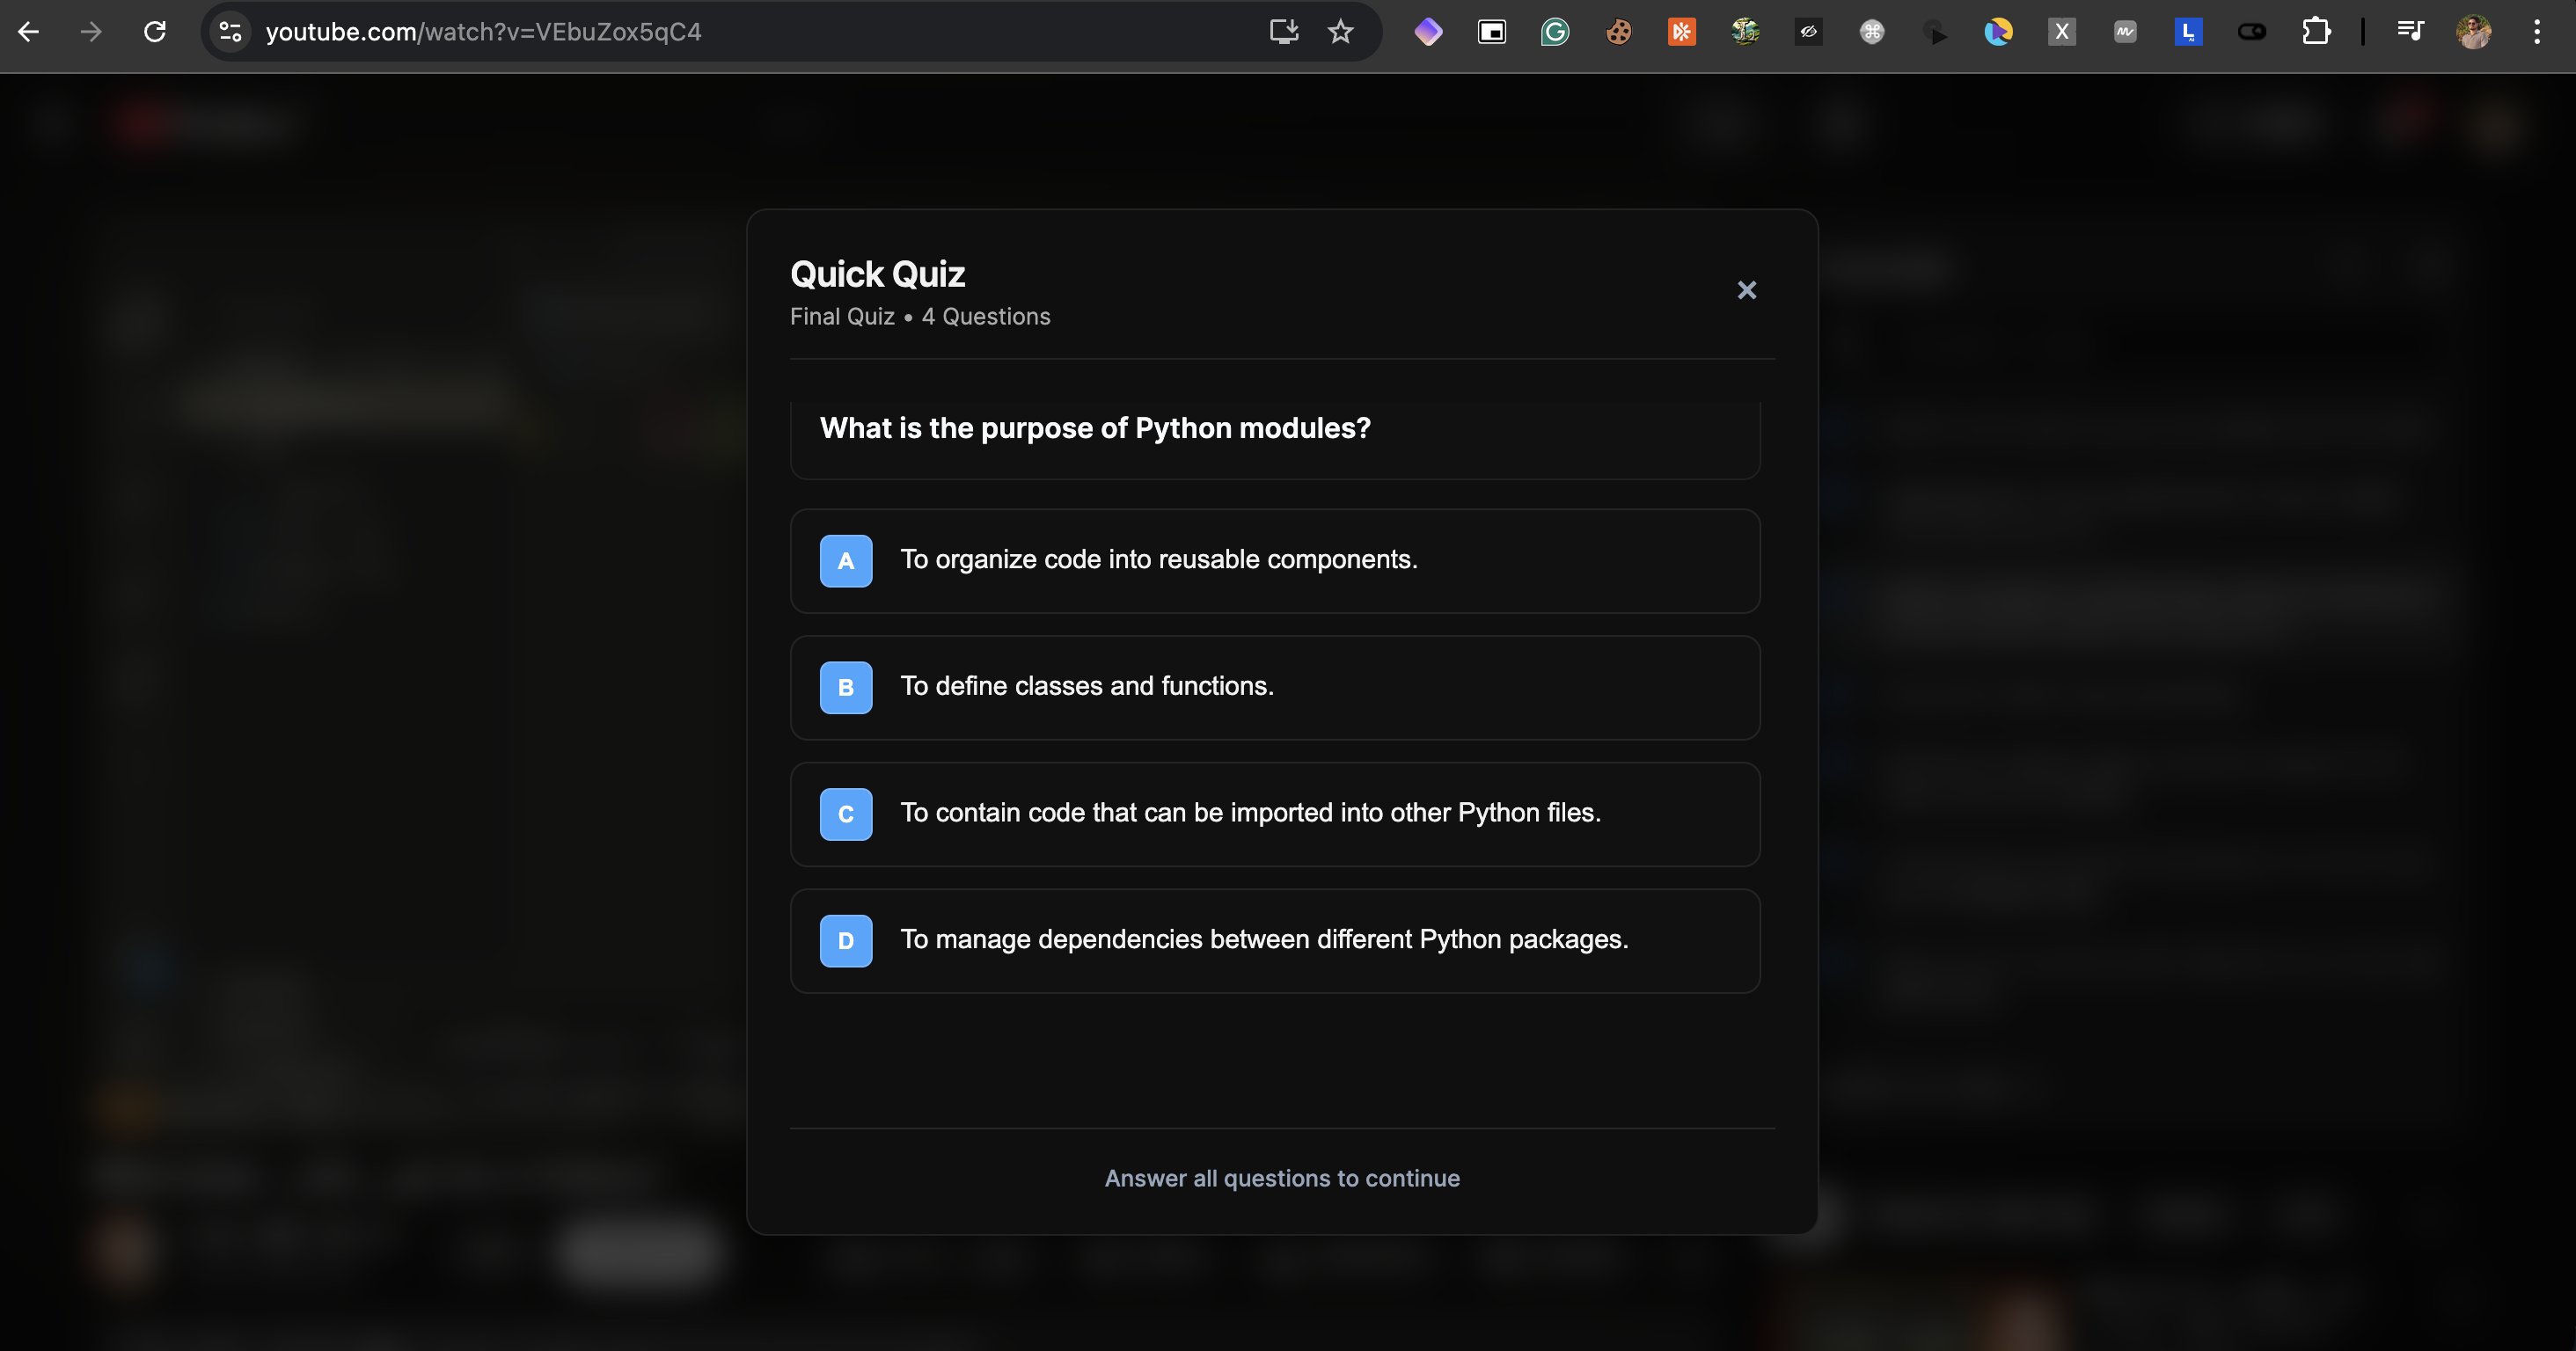Bookmark this page with the star icon
This screenshot has height=1351, width=2576.
tap(1340, 32)
